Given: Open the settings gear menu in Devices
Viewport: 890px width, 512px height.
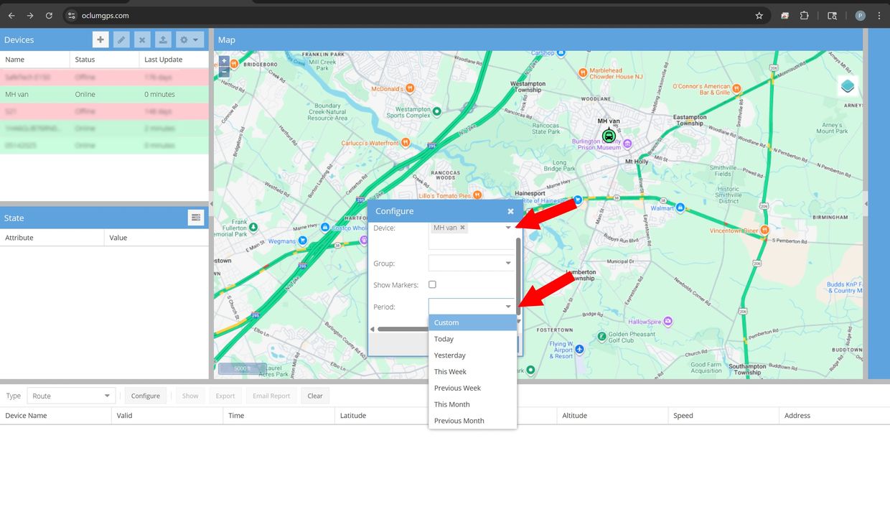Looking at the screenshot, I should coord(189,40).
